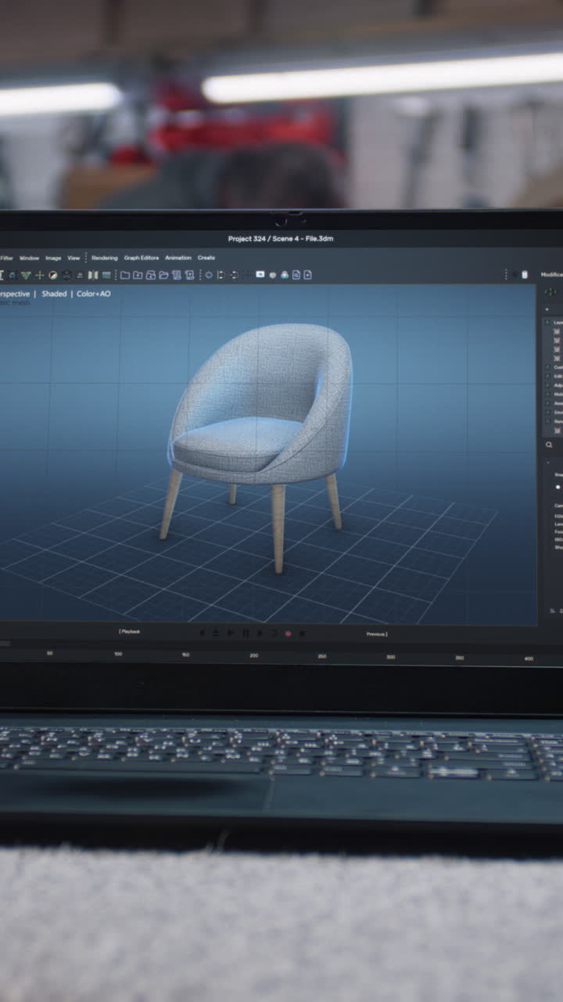
Task: Open the Shaded display mode option
Action: tap(54, 294)
